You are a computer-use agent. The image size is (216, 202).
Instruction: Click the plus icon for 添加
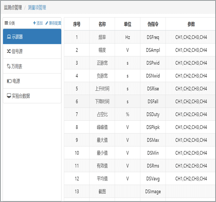[x=34, y=23]
